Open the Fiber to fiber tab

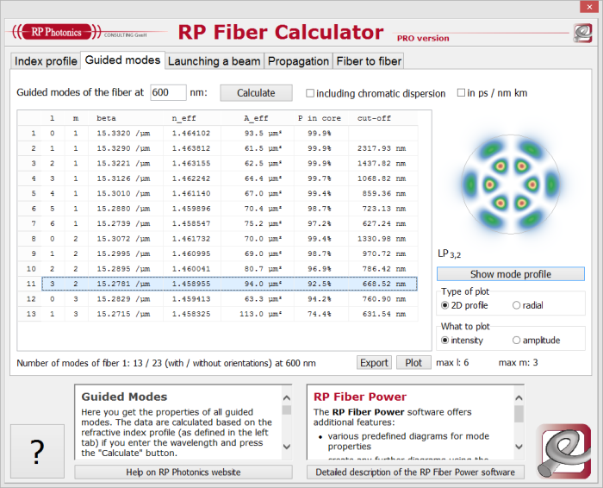(369, 61)
